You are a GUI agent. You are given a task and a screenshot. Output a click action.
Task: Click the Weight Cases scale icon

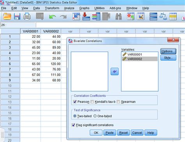(163, 16)
